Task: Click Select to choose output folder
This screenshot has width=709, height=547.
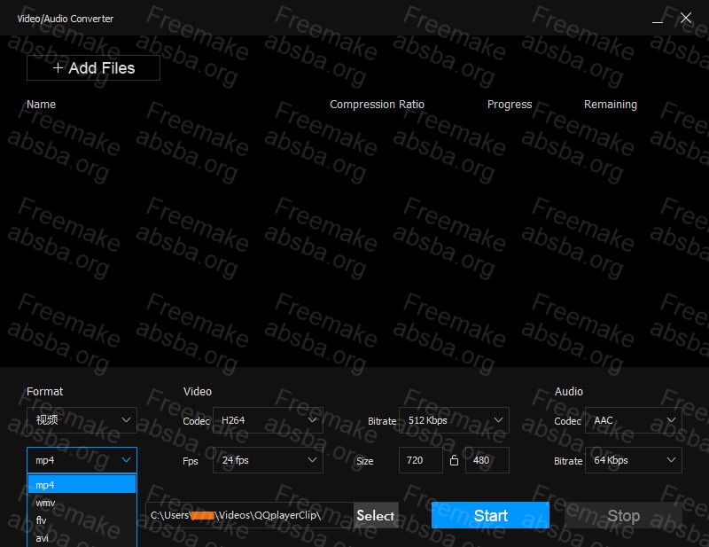Action: [x=376, y=515]
